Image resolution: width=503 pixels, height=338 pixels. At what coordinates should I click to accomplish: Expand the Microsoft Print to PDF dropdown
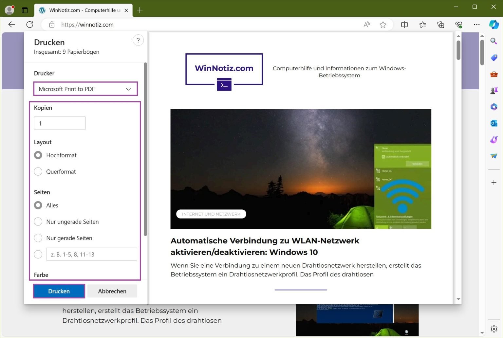85,89
